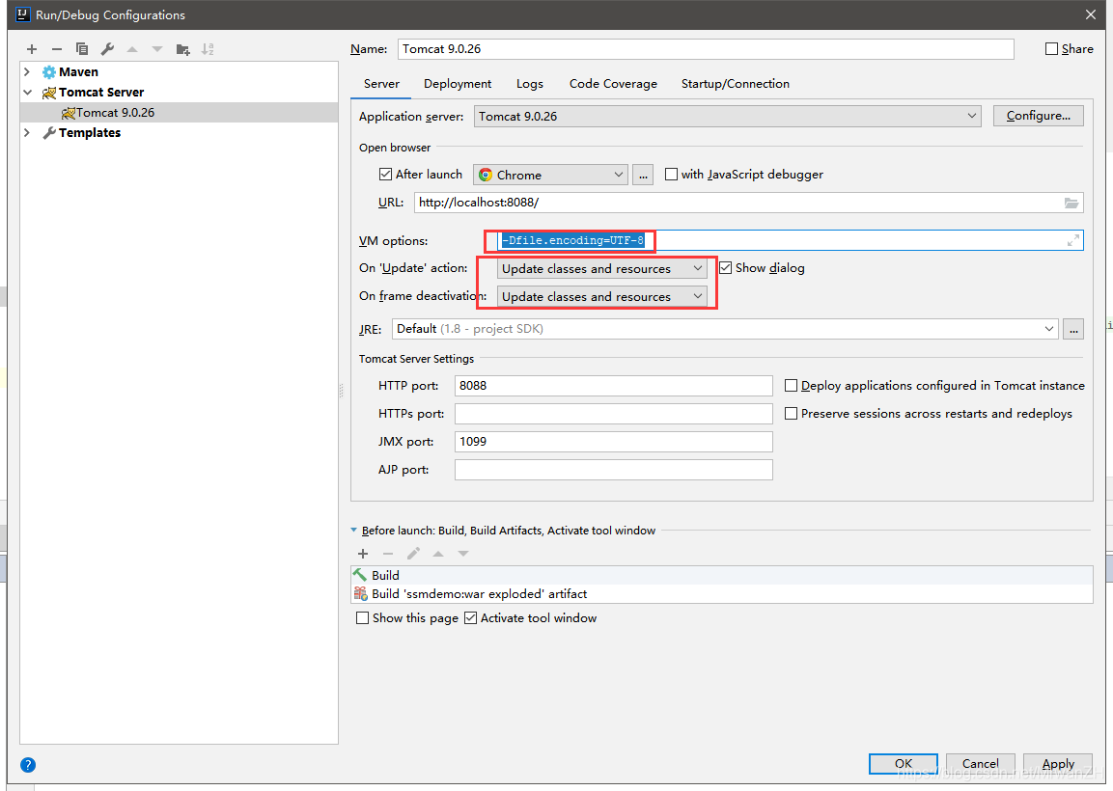Move before launch task up

tap(438, 554)
